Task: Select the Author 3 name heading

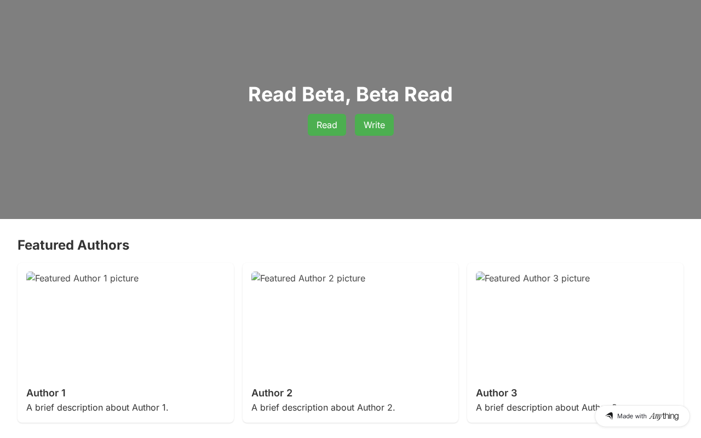Action: pos(496,393)
